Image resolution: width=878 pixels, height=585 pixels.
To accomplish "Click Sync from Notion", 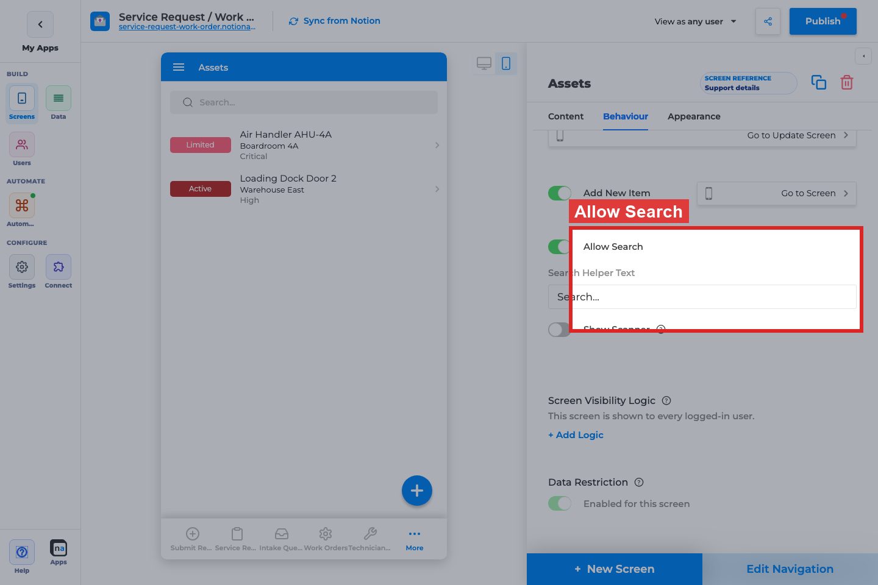I will [334, 21].
